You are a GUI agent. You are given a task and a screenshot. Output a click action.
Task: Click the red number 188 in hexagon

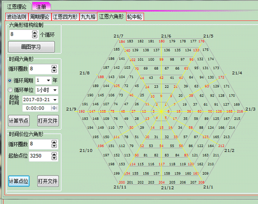(x=101, y=77)
